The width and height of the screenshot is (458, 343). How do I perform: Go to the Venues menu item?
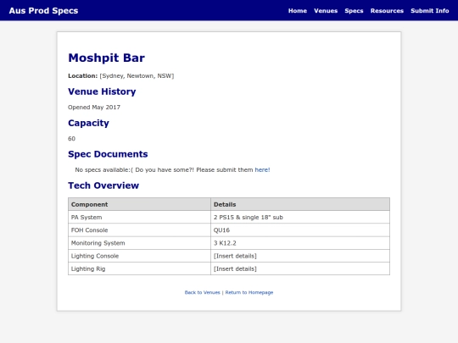[x=326, y=11]
